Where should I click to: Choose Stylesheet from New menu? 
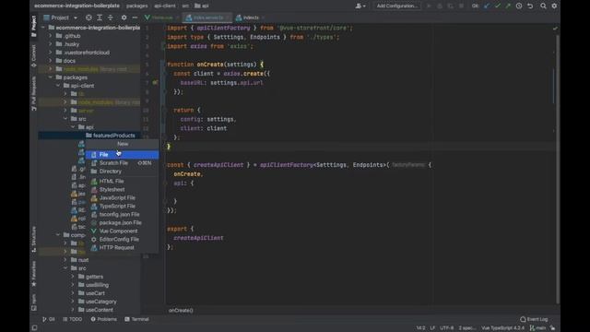(x=122, y=189)
